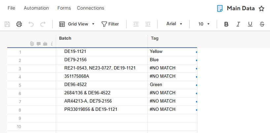The height and width of the screenshot is (133, 270).
Task: Toggle bold formatting
Action: (226, 24)
